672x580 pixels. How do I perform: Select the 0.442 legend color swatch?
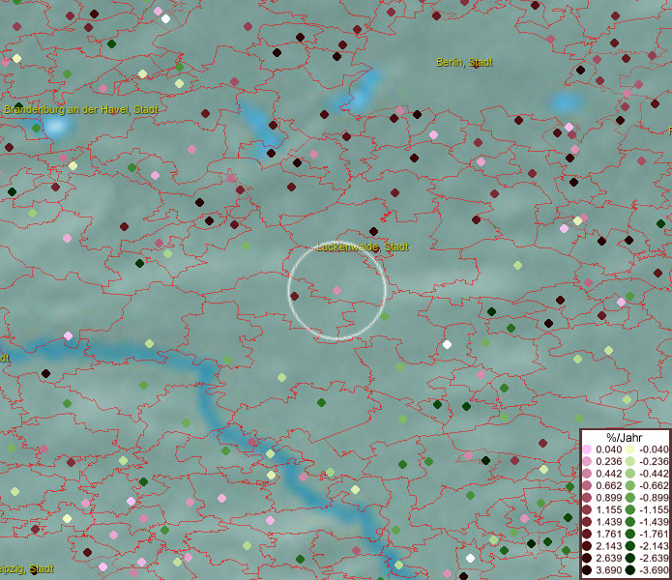(587, 474)
